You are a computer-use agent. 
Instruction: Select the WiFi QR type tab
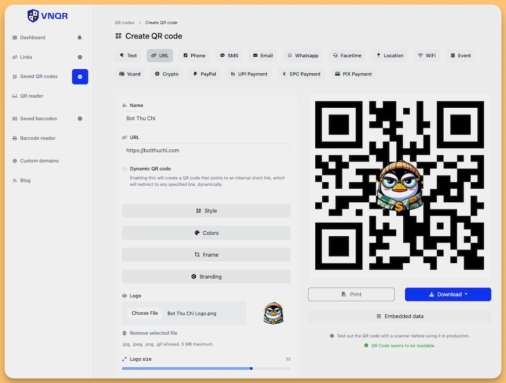(x=427, y=56)
